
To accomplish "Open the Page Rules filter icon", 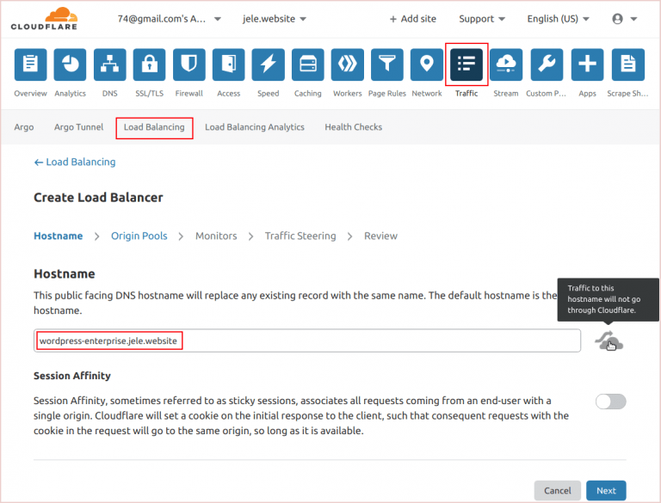I will [x=387, y=64].
